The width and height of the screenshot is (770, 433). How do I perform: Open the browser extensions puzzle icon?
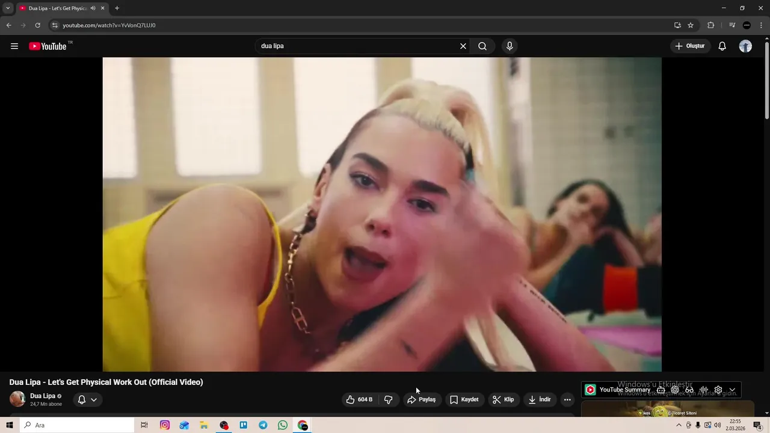[710, 25]
